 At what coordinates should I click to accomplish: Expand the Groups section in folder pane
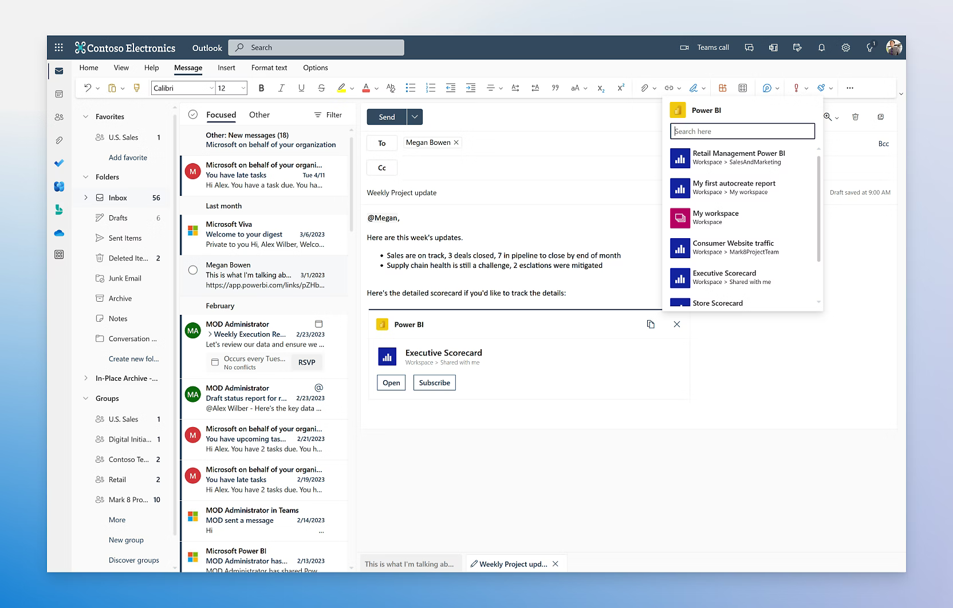[86, 398]
